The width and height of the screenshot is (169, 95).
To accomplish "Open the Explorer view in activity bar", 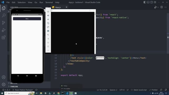I will (x=3, y=8).
